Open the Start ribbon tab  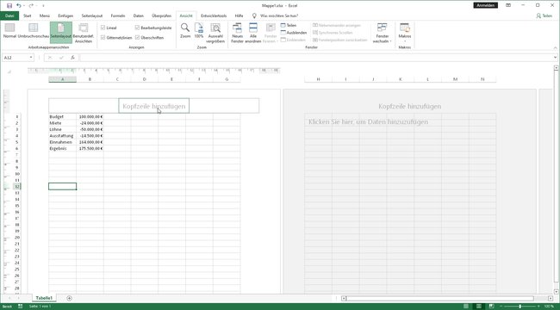(28, 15)
